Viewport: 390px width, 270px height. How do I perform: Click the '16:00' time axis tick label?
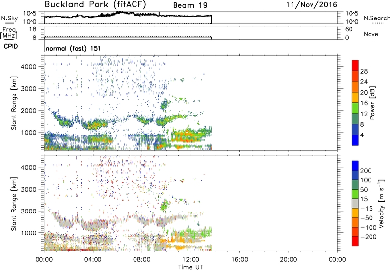tap(239, 260)
